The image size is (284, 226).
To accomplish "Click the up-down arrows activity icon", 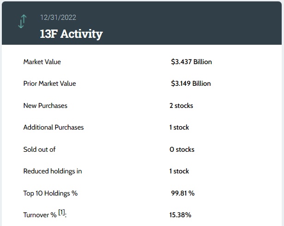I will coord(21,22).
